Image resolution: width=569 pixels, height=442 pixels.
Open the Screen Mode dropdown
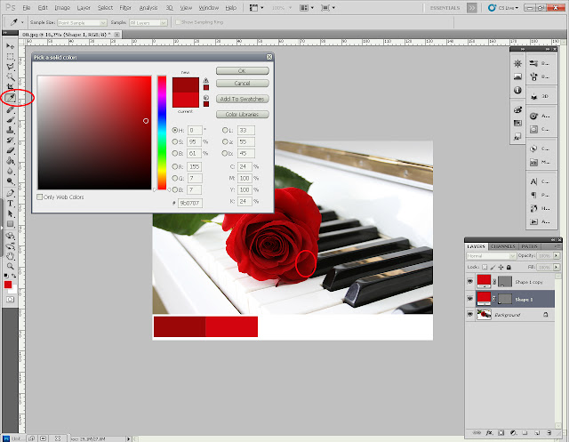[328, 8]
